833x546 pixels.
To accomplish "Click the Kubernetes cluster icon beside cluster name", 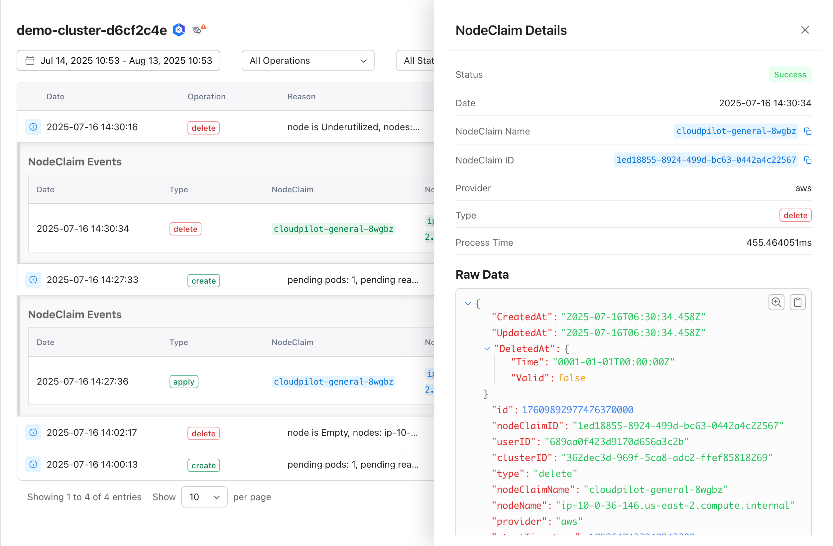I will pyautogui.click(x=179, y=30).
